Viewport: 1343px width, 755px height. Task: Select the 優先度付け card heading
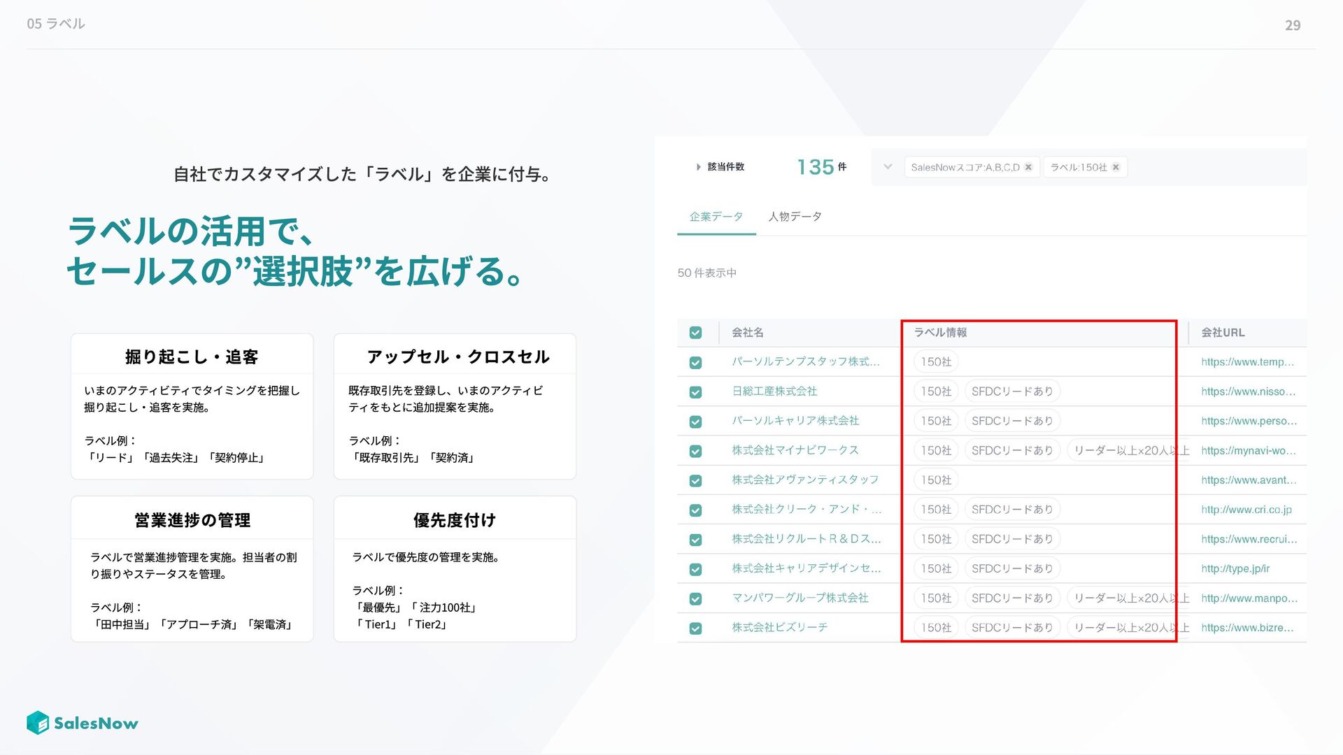tap(455, 520)
